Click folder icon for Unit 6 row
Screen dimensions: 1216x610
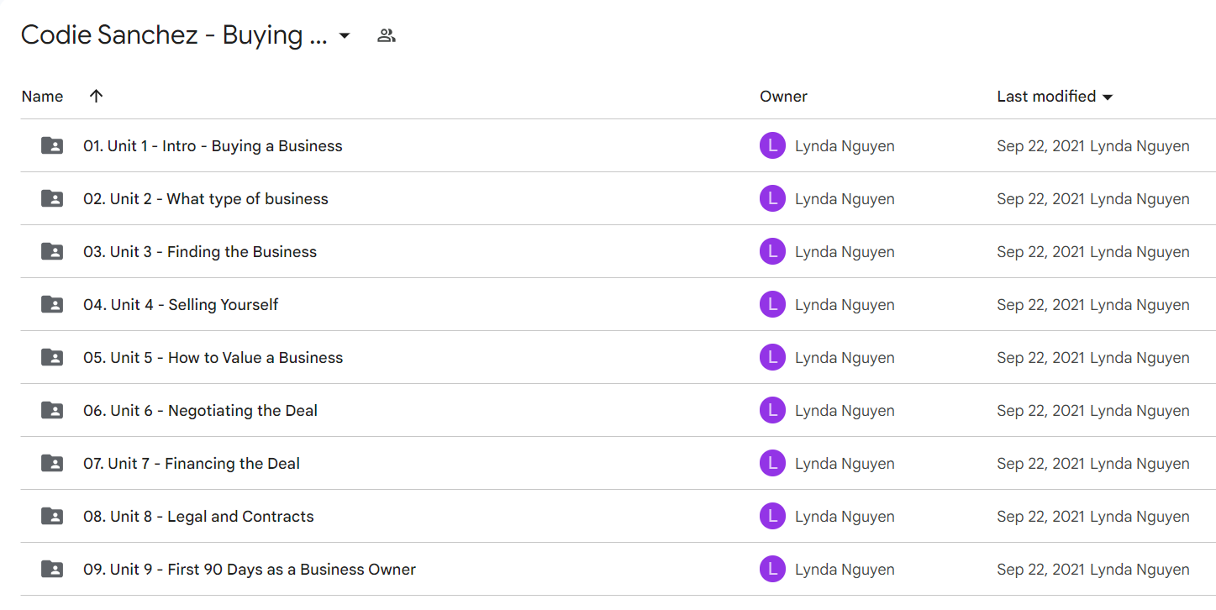click(52, 410)
